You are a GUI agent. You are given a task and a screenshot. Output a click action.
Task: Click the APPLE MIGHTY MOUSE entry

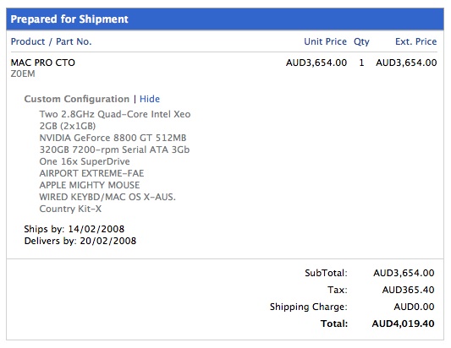(x=90, y=185)
